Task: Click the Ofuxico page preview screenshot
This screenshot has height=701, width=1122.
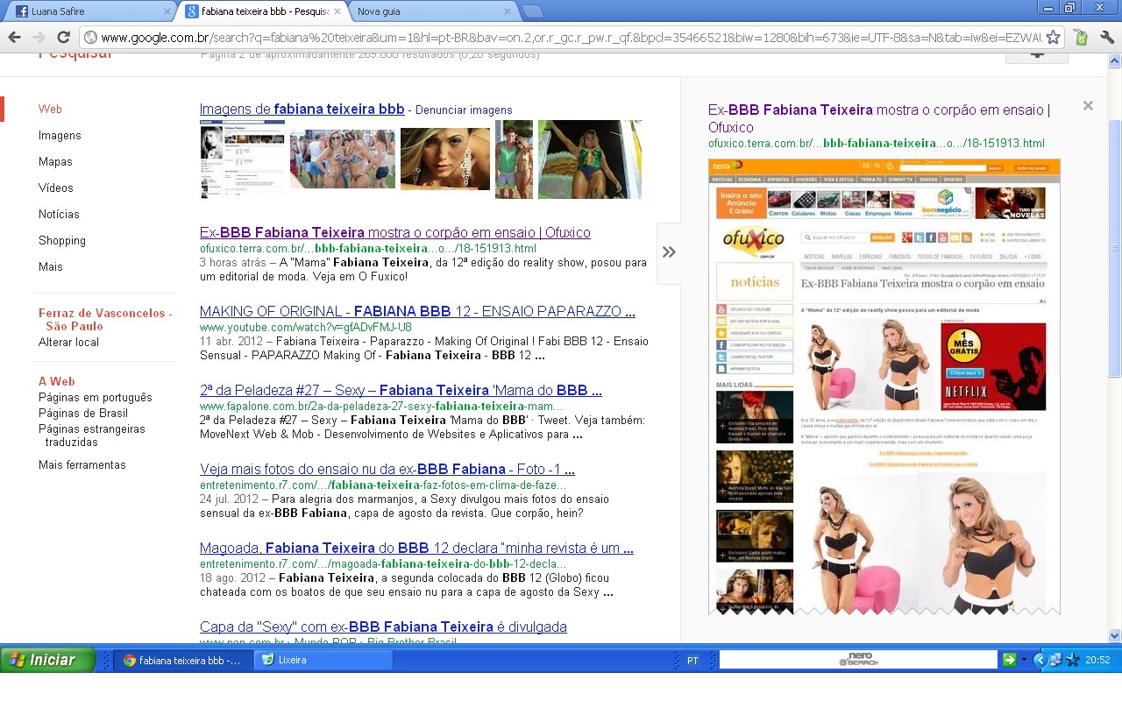Action: [884, 386]
